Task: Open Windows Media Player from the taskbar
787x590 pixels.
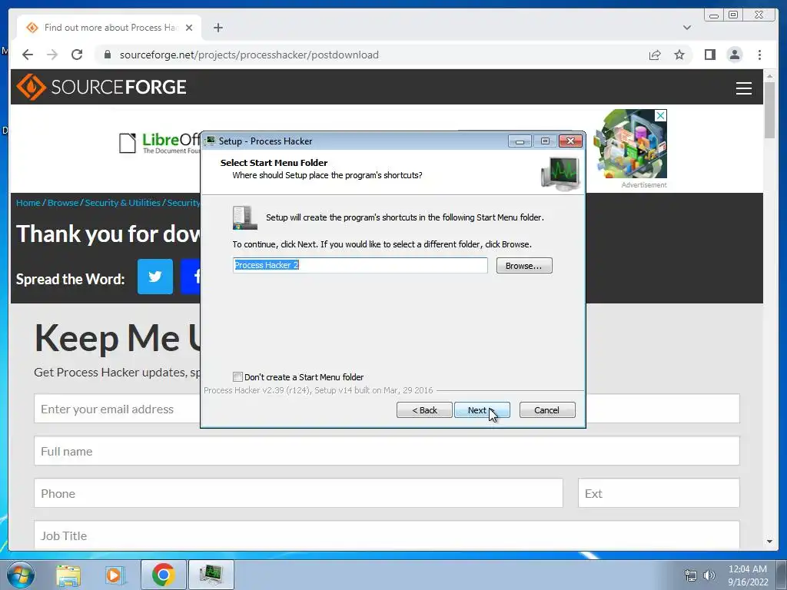Action: pos(115,575)
